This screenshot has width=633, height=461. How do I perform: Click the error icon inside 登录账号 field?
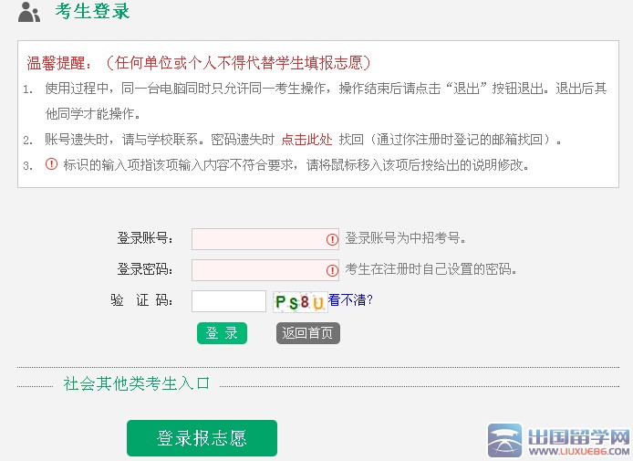(x=332, y=239)
